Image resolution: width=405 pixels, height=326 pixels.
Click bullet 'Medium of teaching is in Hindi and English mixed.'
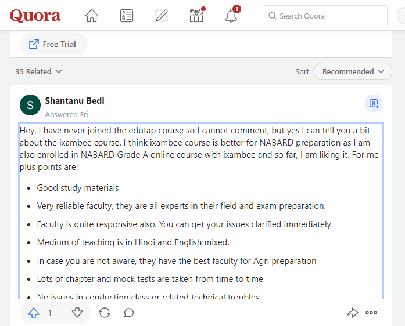(x=133, y=242)
